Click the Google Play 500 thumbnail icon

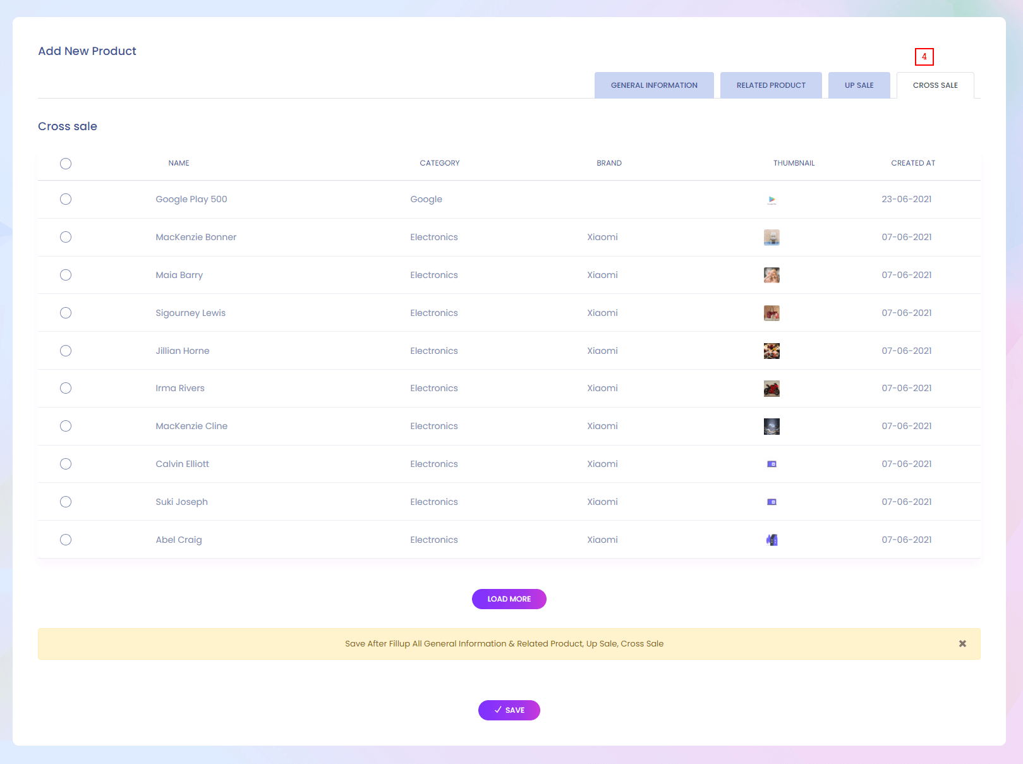point(772,200)
